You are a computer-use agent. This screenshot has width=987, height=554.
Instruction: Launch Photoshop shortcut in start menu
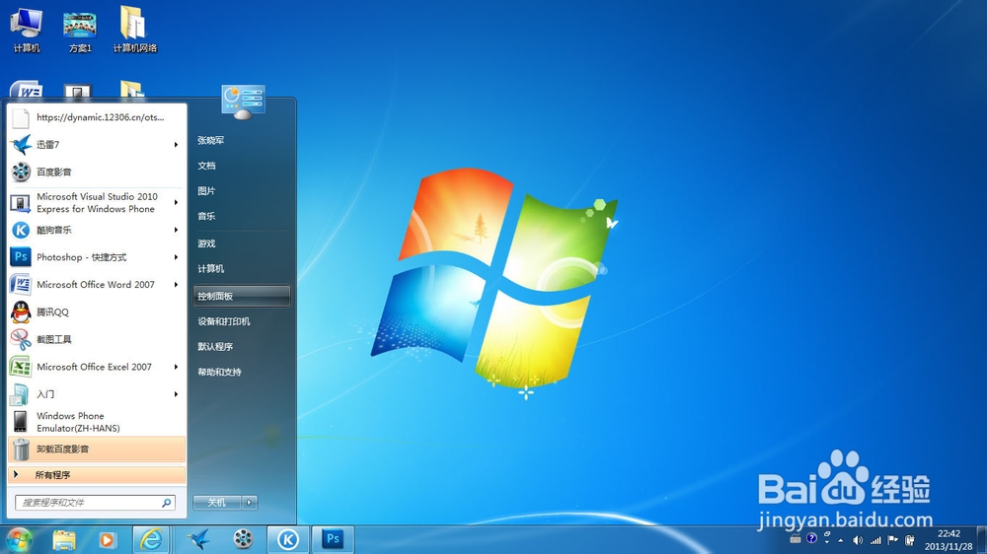tap(97, 257)
